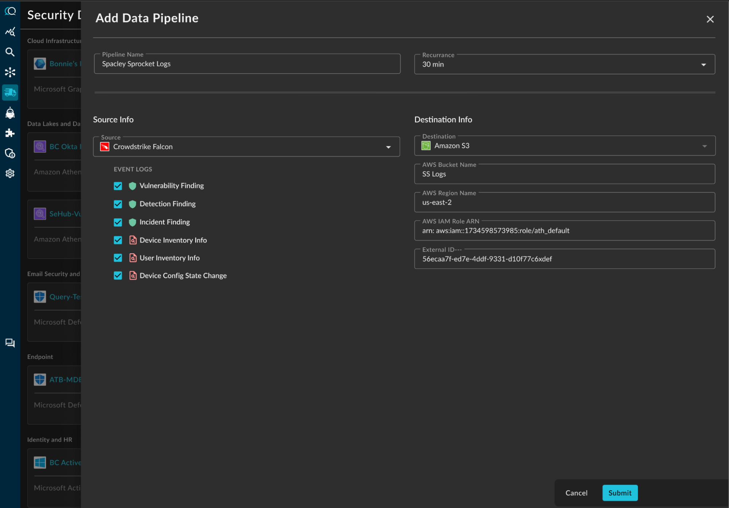Select the data pipeline truck icon
Image resolution: width=729 pixels, height=508 pixels.
(x=10, y=93)
